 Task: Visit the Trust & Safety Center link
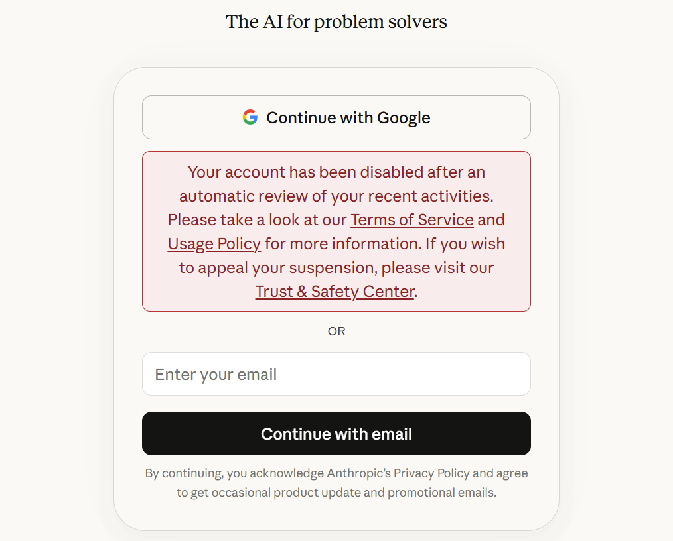(335, 292)
